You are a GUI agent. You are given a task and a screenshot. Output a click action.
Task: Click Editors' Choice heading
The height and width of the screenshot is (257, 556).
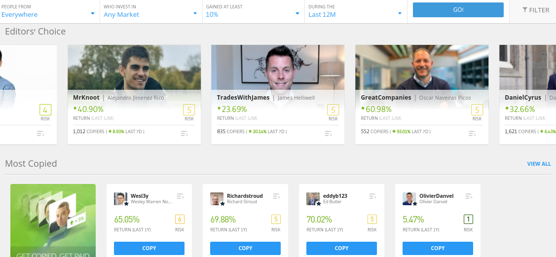pos(36,32)
